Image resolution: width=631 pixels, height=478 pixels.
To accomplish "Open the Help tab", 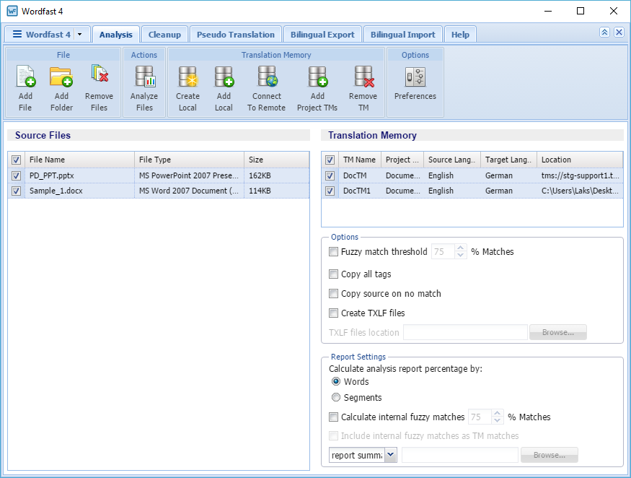I will pos(460,34).
